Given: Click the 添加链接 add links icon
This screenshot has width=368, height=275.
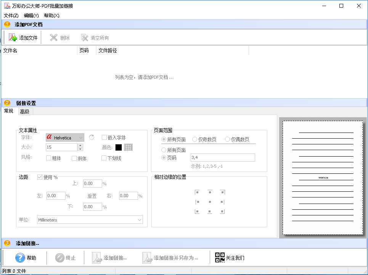Looking at the screenshot, I should (x=97, y=257).
